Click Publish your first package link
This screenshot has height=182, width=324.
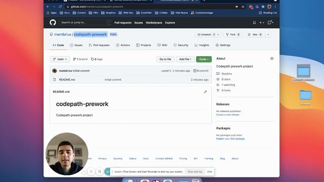click(x=230, y=139)
